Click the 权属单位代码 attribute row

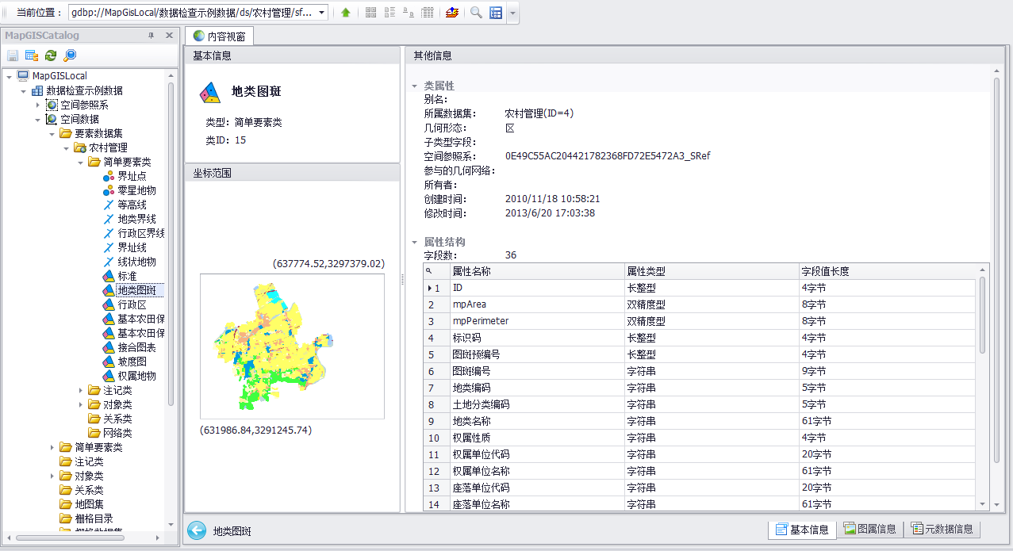700,454
